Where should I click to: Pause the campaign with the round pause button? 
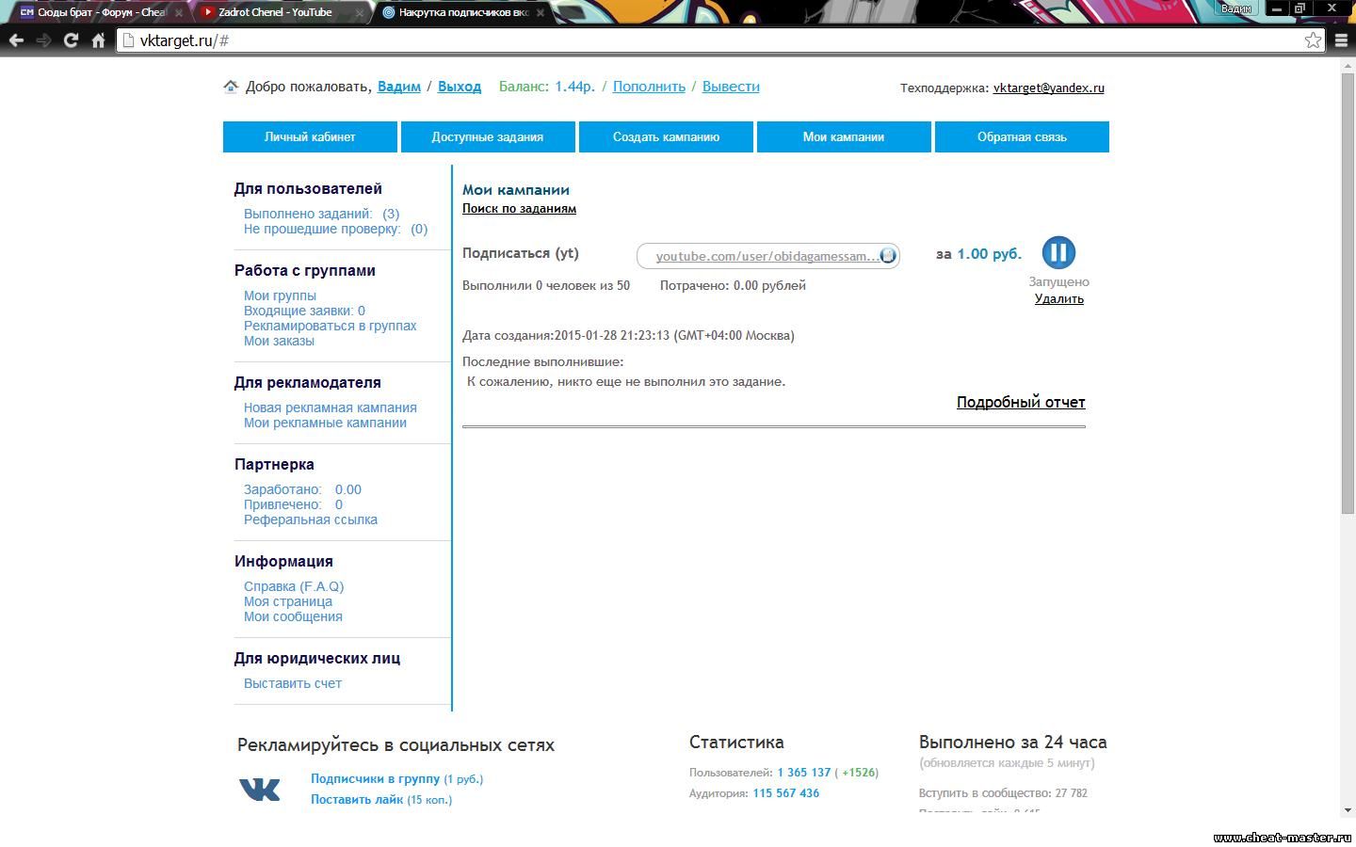click(1058, 252)
